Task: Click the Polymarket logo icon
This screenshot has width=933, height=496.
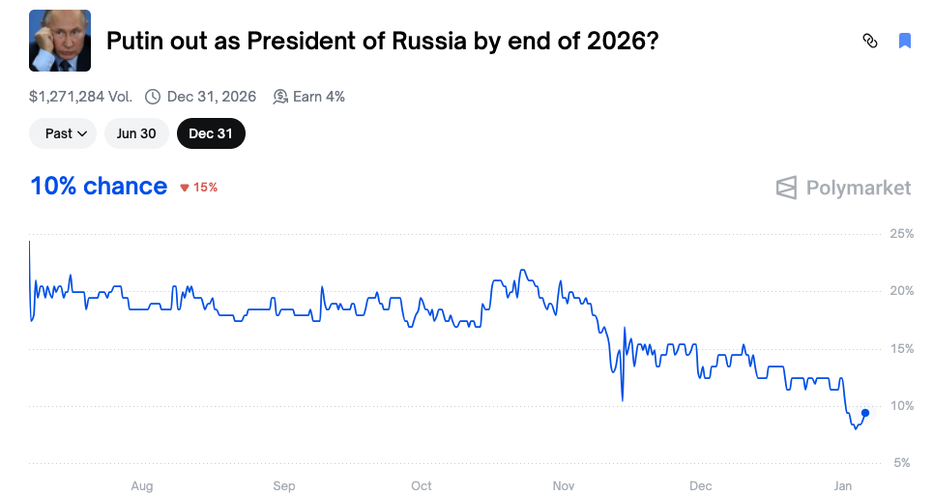Action: [786, 188]
